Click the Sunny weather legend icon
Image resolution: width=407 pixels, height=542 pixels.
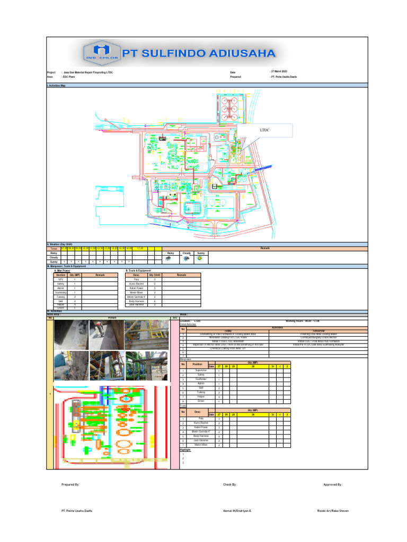[x=200, y=258]
